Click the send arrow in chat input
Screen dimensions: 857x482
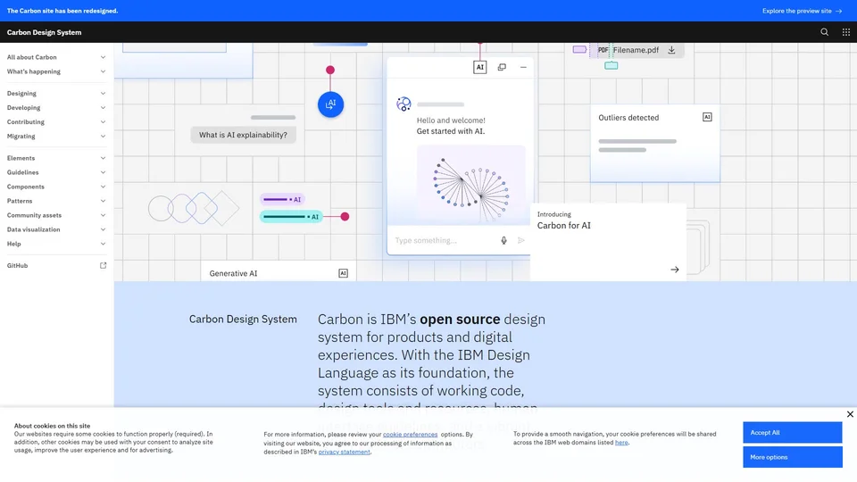click(x=520, y=240)
